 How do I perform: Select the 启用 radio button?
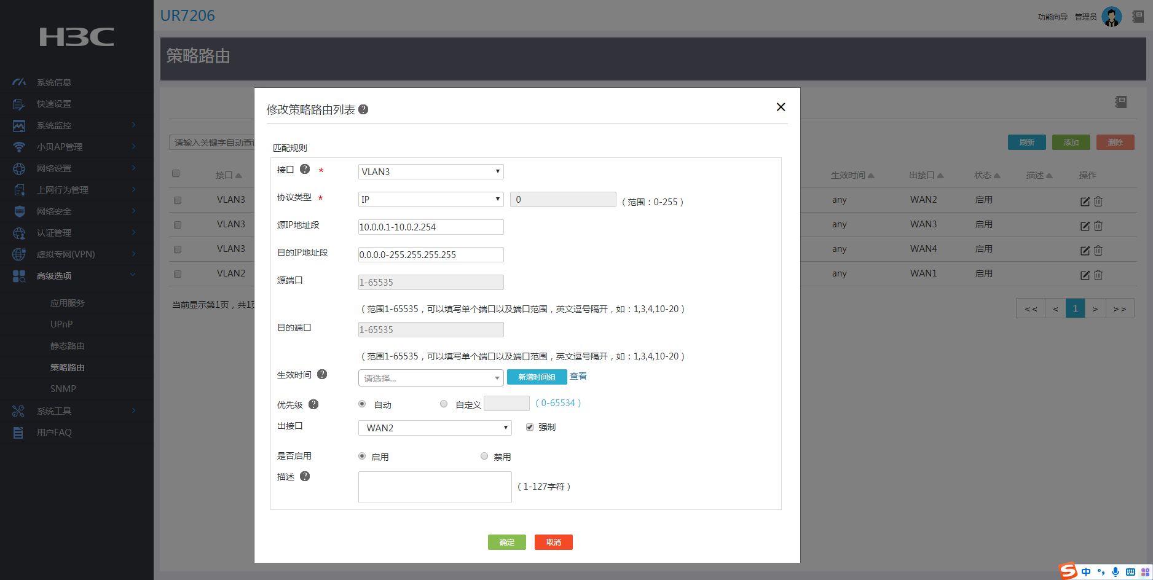(362, 456)
